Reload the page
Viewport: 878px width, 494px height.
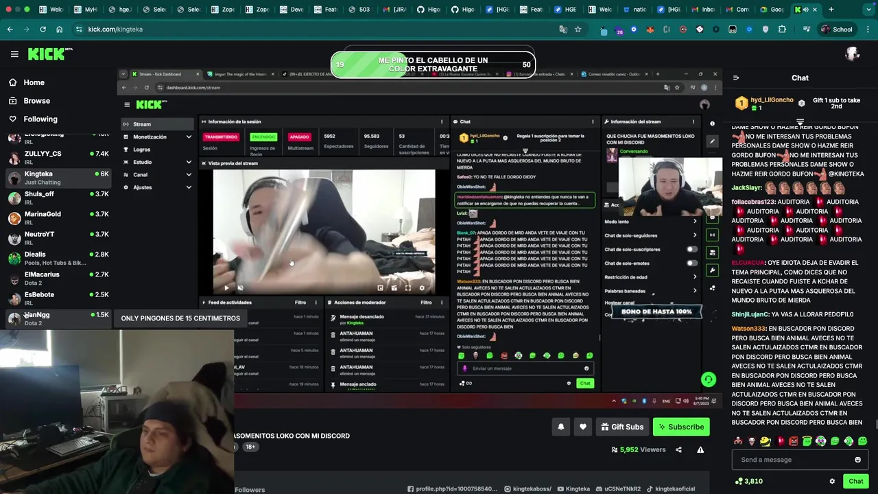[43, 30]
